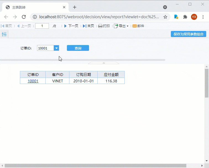
Task: Open the browser extensions puzzle icon
Action: [x=185, y=17]
